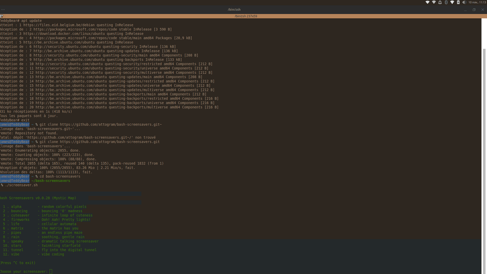
Task: Click the terminal's vertical scrollbar
Action: point(484,143)
